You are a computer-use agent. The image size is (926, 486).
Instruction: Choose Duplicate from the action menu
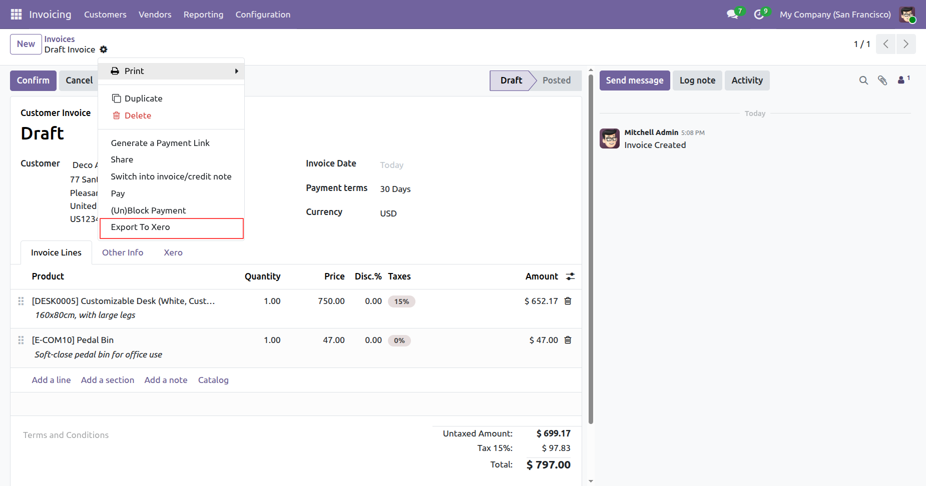[x=171, y=98]
